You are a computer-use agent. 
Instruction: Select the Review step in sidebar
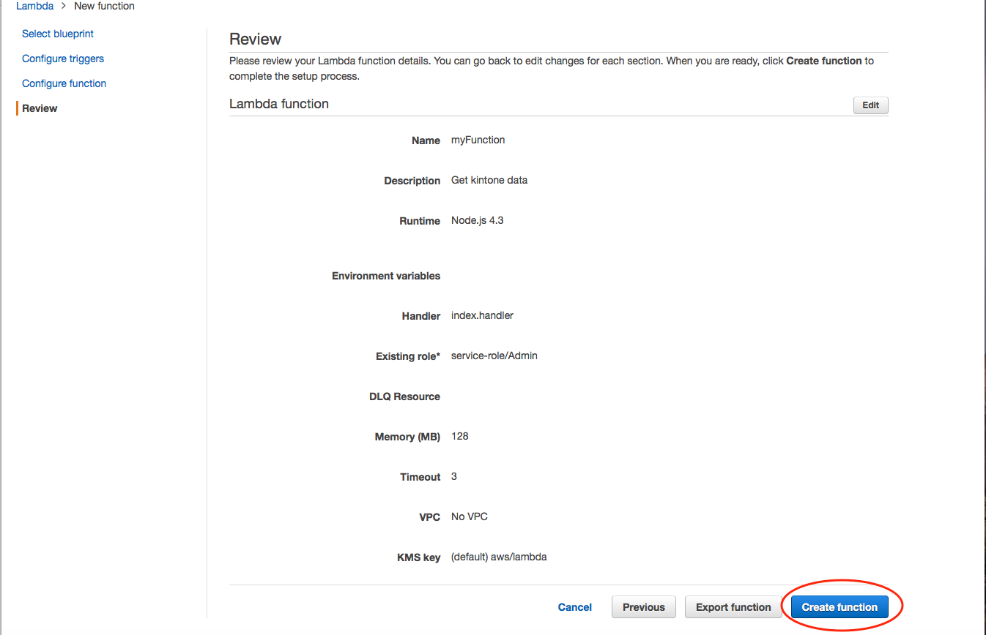click(x=40, y=108)
